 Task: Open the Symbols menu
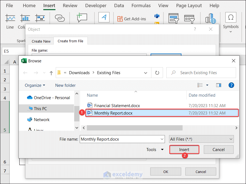231,23
